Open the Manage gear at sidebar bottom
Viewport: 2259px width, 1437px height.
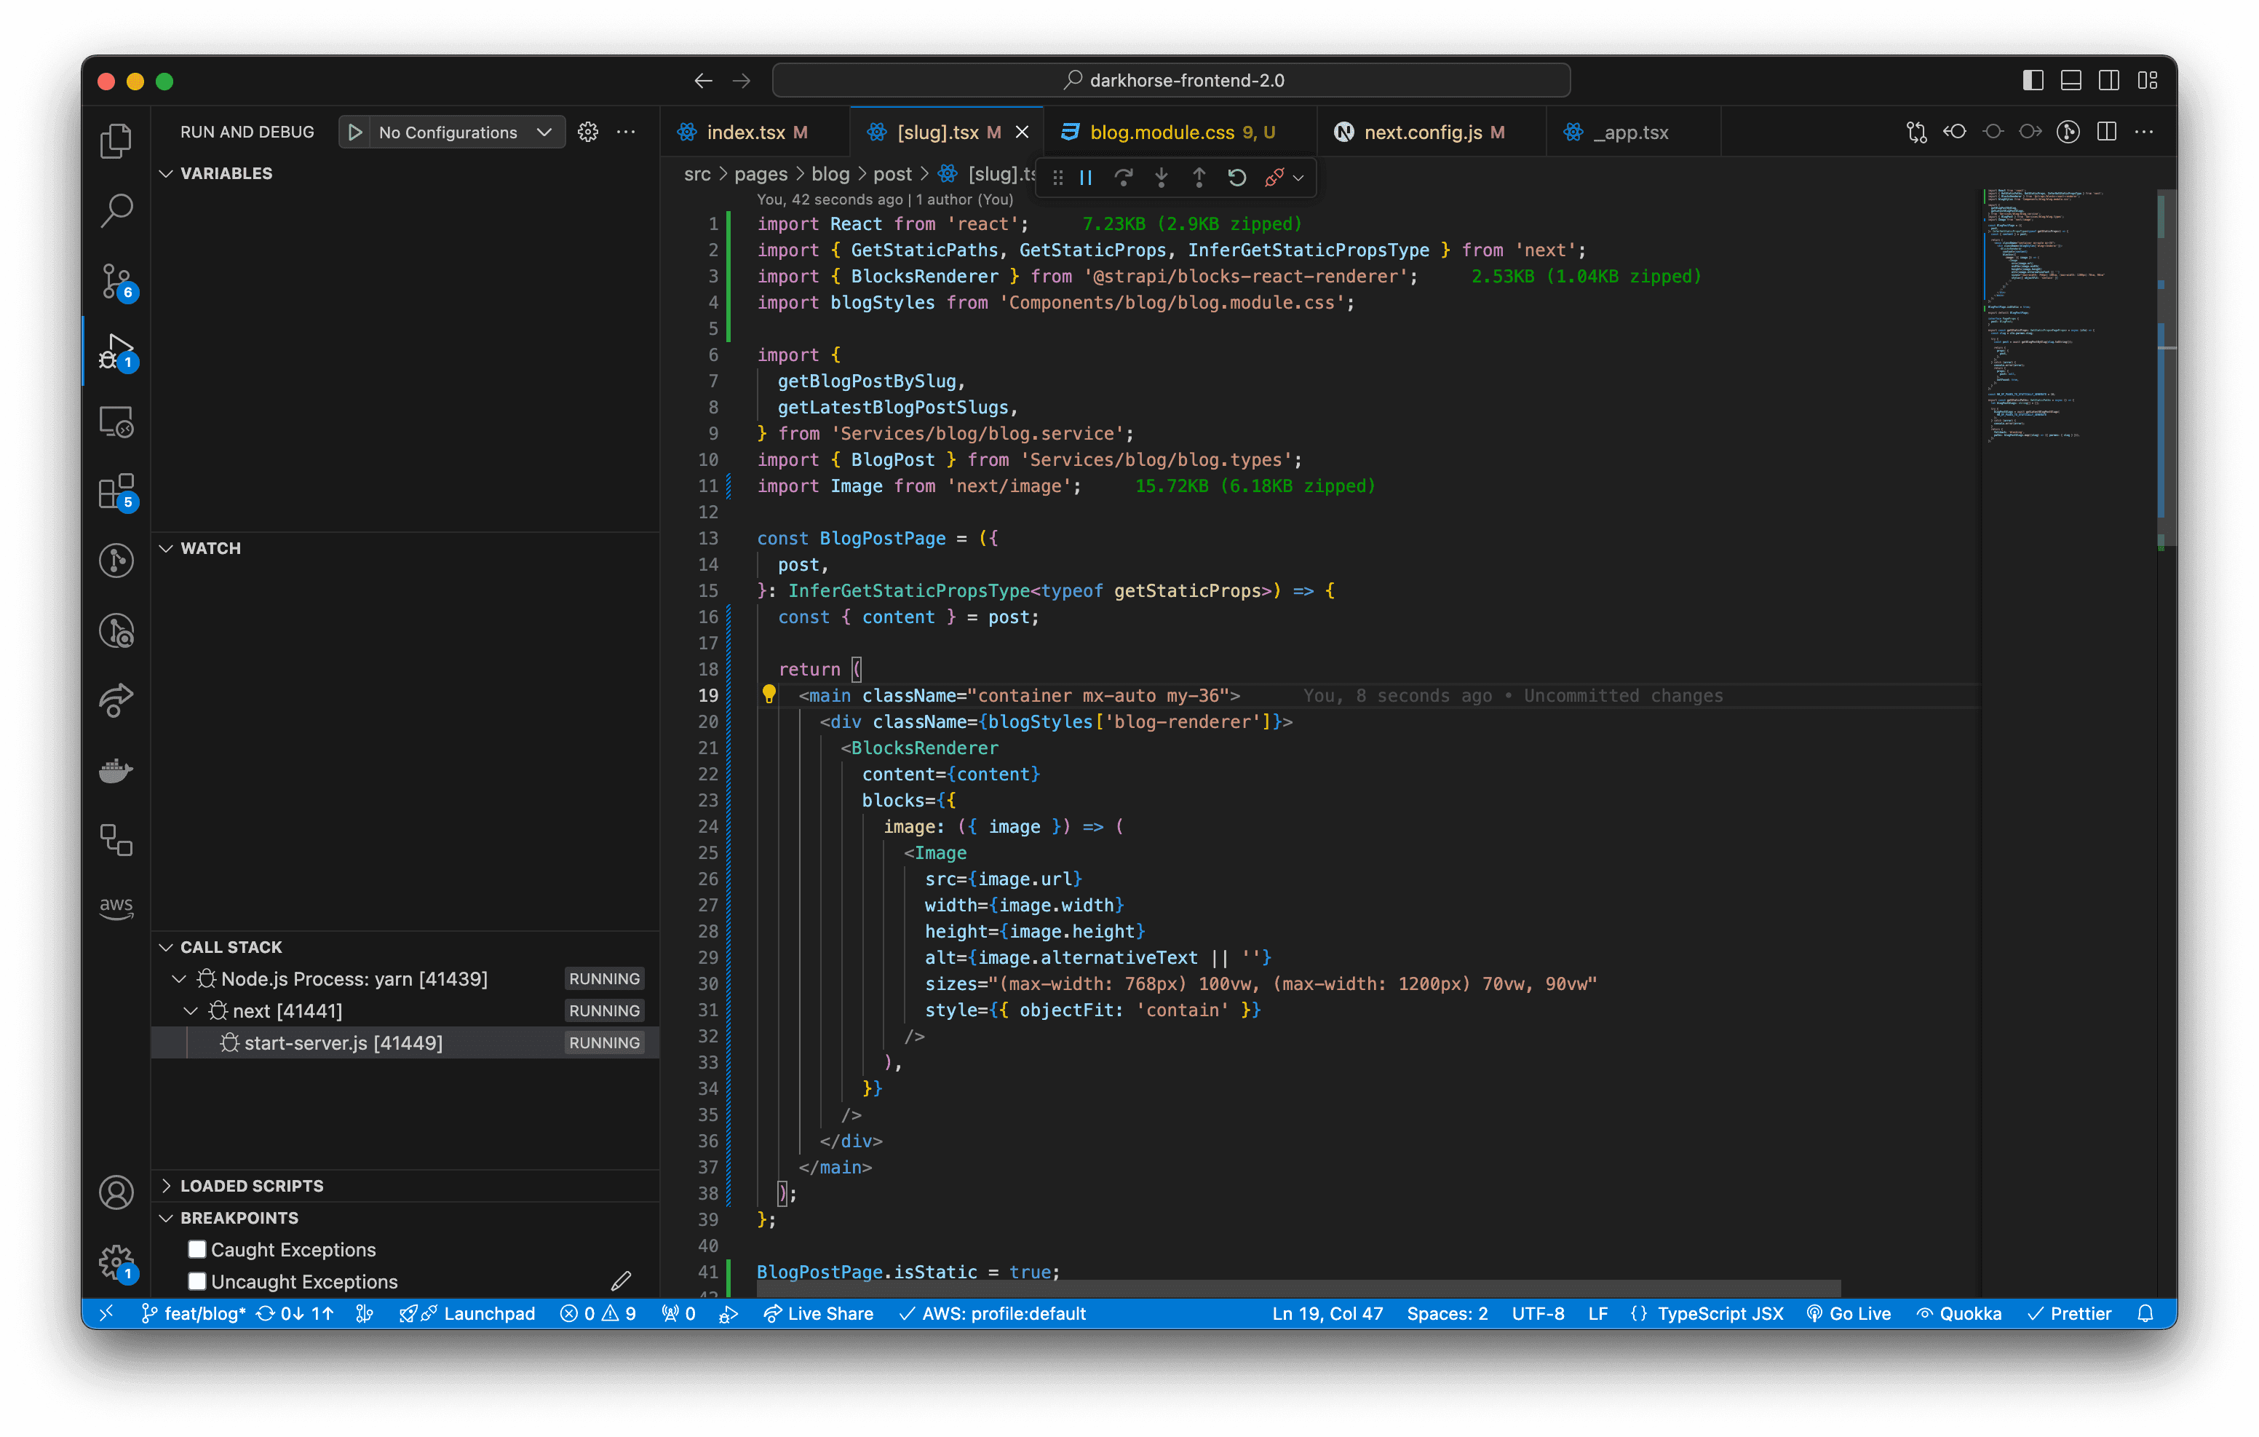tap(116, 1262)
